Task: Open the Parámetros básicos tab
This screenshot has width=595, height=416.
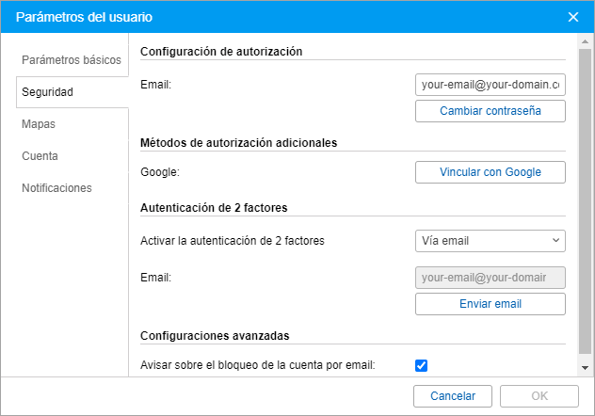Action: (72, 59)
